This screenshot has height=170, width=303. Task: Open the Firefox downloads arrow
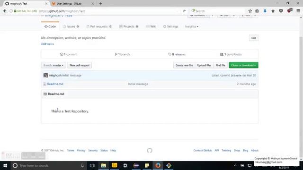tap(265, 11)
